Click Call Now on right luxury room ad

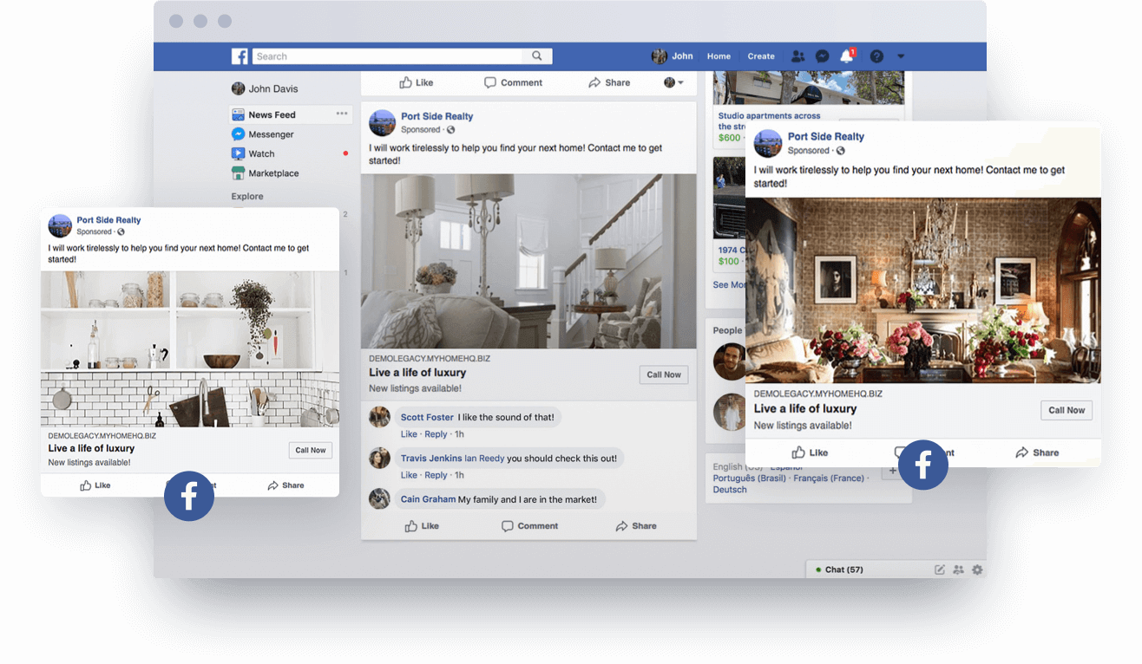coord(1067,410)
